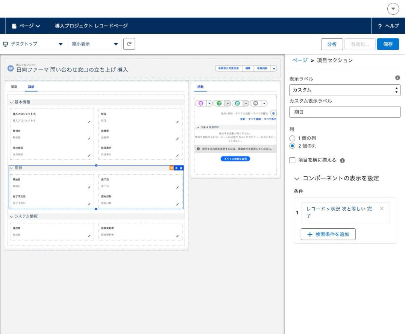The image size is (405, 334).
Task: Click the purple calendar event activity icon
Action: (201, 103)
